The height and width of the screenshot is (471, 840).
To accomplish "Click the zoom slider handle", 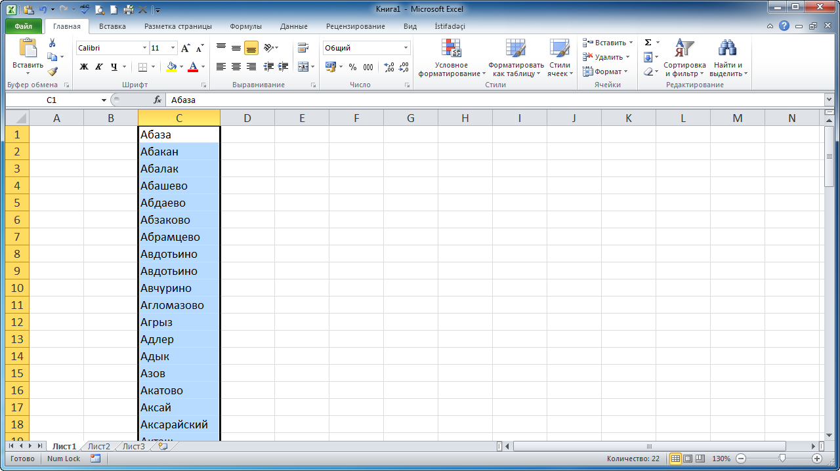I will [782, 459].
